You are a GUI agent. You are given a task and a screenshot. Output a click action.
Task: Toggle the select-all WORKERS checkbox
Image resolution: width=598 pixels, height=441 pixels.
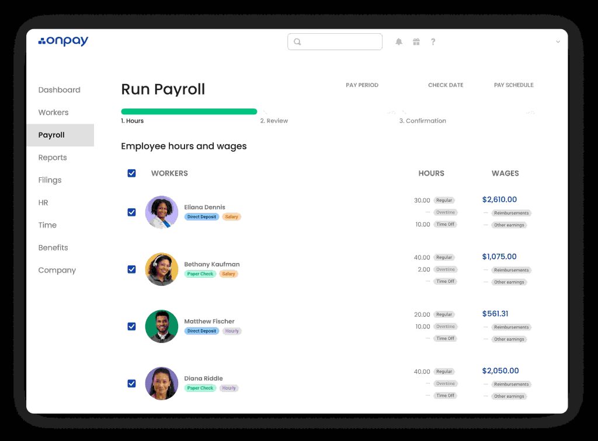(131, 173)
